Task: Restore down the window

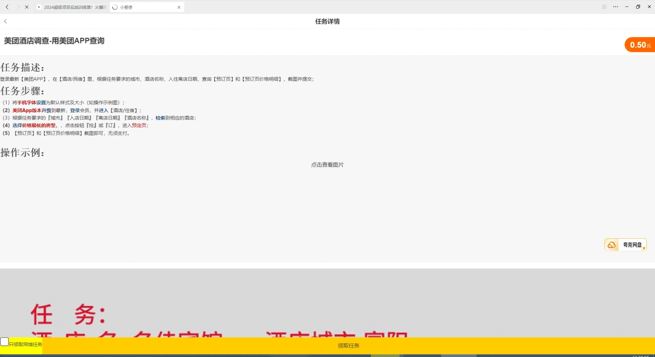Action: tap(638, 7)
